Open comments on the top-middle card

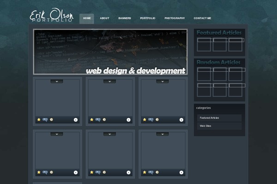(98, 120)
